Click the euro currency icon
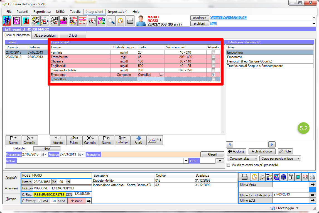The image size is (319, 213). [283, 177]
